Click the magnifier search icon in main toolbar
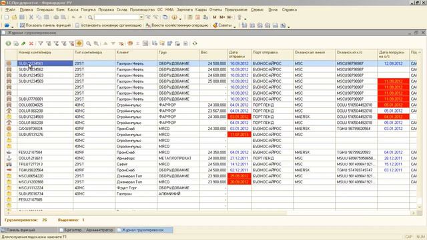427x240 pixels. coord(90,17)
